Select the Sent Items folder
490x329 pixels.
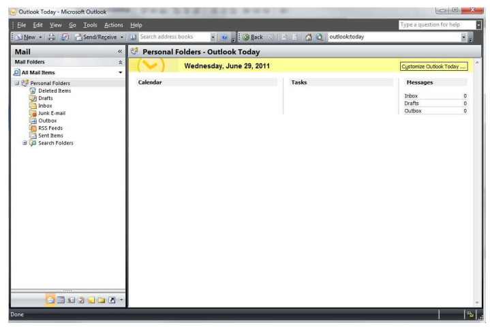50,136
